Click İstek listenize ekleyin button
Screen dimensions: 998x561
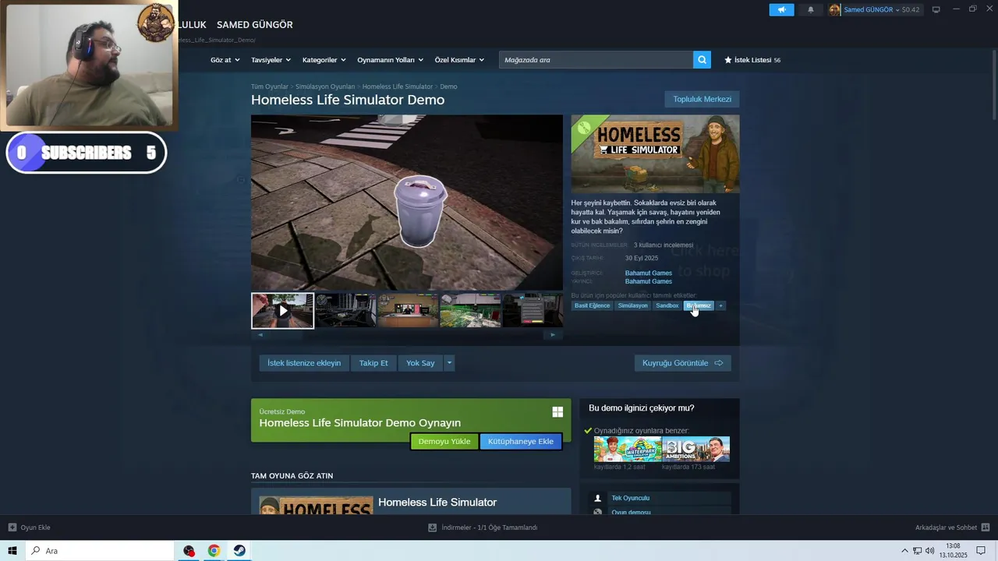(304, 363)
